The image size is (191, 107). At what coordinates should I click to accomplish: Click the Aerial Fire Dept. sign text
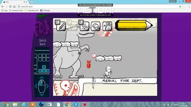click(122, 81)
